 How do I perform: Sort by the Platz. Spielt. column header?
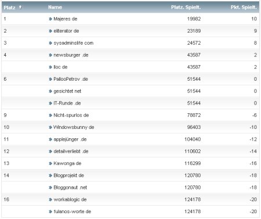[x=186, y=8]
